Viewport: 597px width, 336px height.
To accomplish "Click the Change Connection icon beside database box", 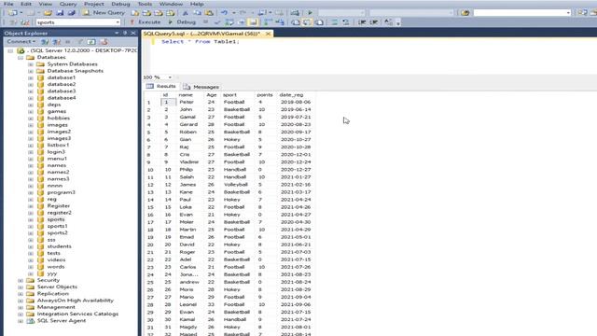I will [x=25, y=22].
